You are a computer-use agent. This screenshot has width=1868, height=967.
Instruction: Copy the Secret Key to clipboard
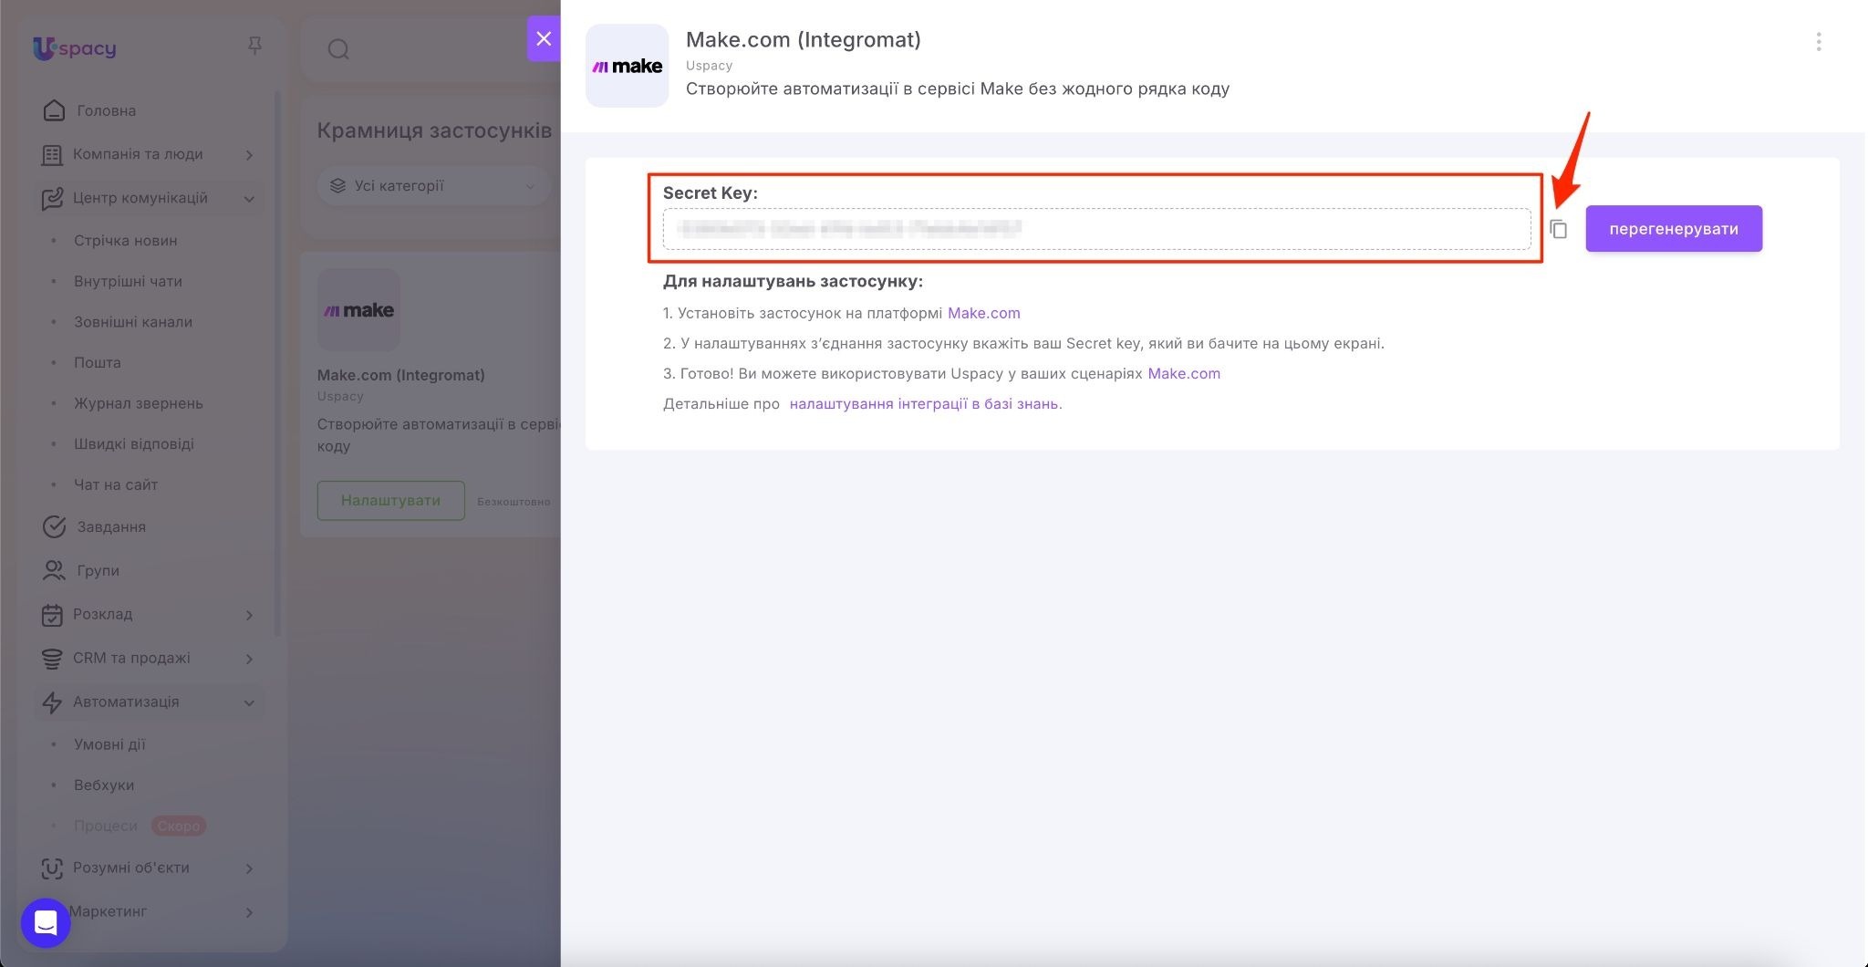coord(1558,229)
